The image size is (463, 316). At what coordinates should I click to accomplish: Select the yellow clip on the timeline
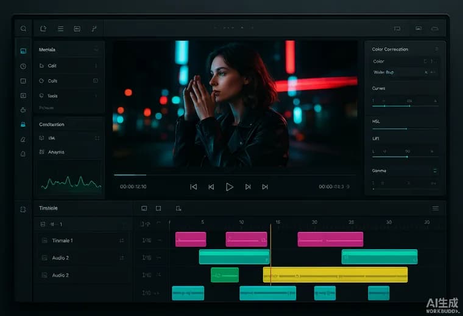[x=336, y=275]
